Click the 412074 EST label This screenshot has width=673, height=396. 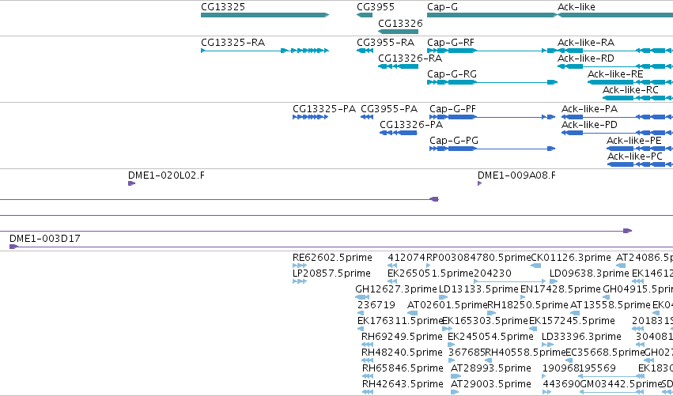pos(407,258)
